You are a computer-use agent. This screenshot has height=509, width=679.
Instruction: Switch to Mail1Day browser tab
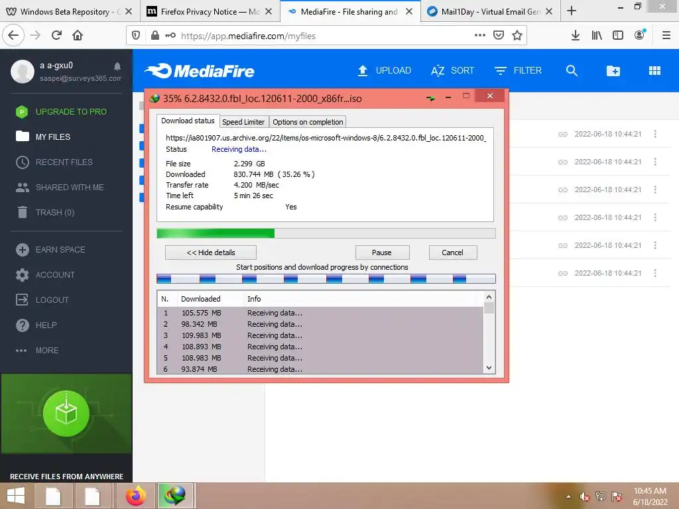point(490,12)
